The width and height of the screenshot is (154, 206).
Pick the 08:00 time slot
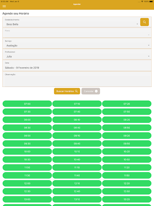coord(27,120)
